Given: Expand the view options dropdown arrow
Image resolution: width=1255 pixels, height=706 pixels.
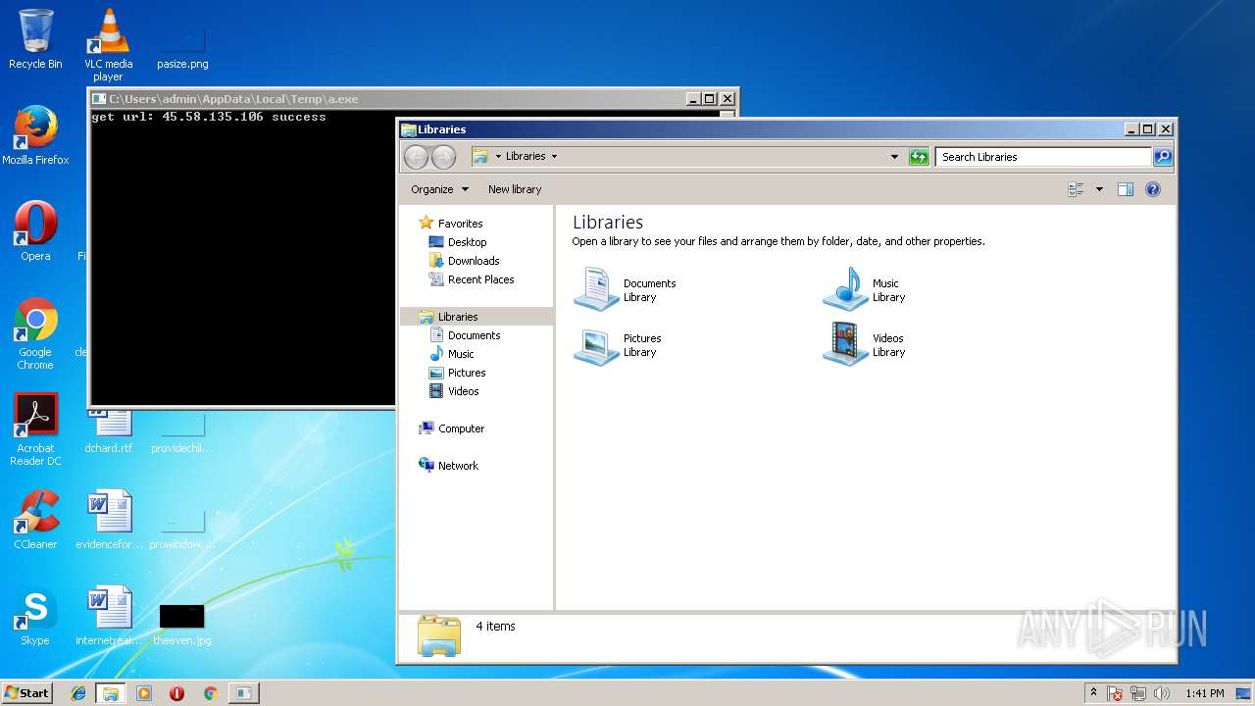Looking at the screenshot, I should click(1099, 189).
